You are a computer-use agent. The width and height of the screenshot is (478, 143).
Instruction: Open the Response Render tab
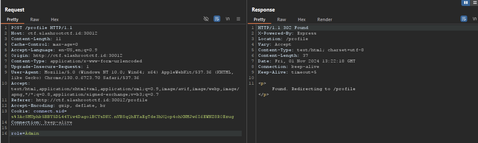[325, 19]
